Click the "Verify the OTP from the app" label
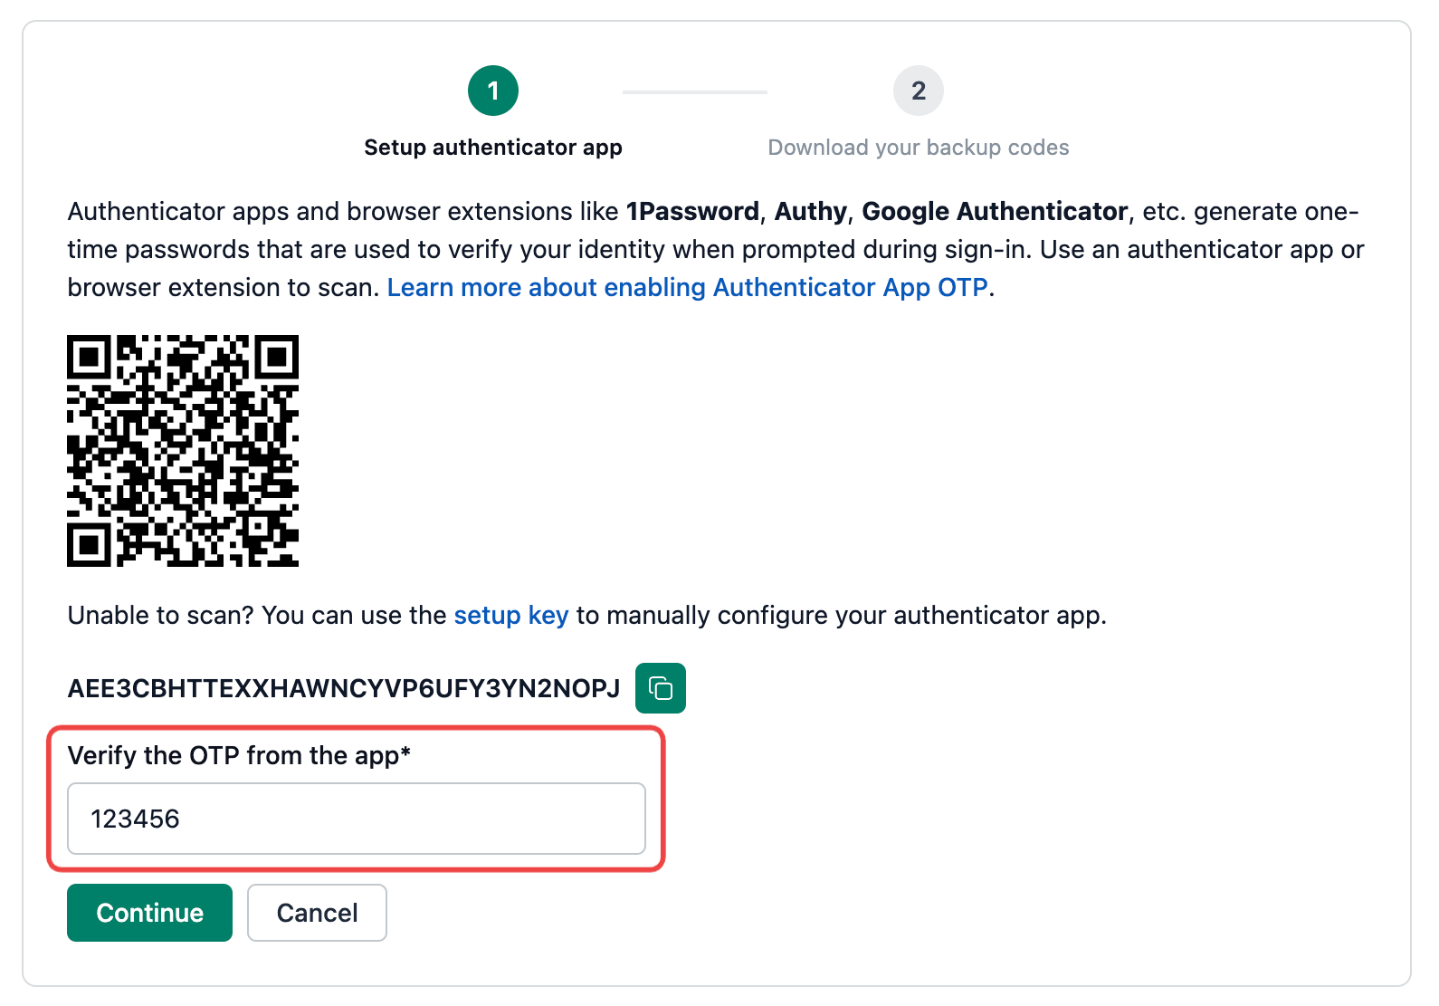Screen dimensions: 1439x1006 (x=239, y=755)
